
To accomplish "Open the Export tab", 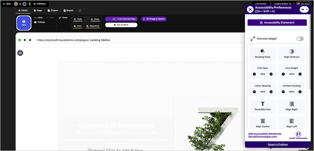I will pyautogui.click(x=53, y=10).
